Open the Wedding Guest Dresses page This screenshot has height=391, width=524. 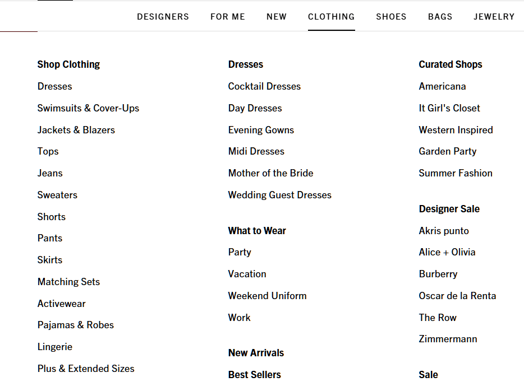(279, 195)
